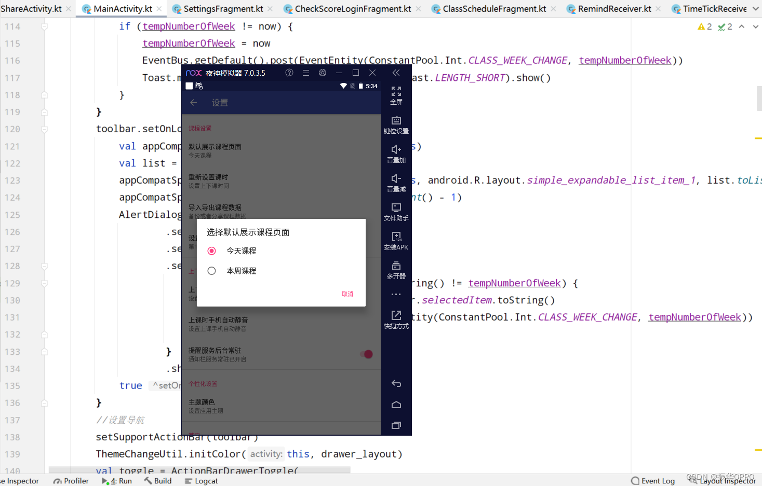This screenshot has width=762, height=486.
Task: Open the Run tool window
Action: tap(117, 481)
